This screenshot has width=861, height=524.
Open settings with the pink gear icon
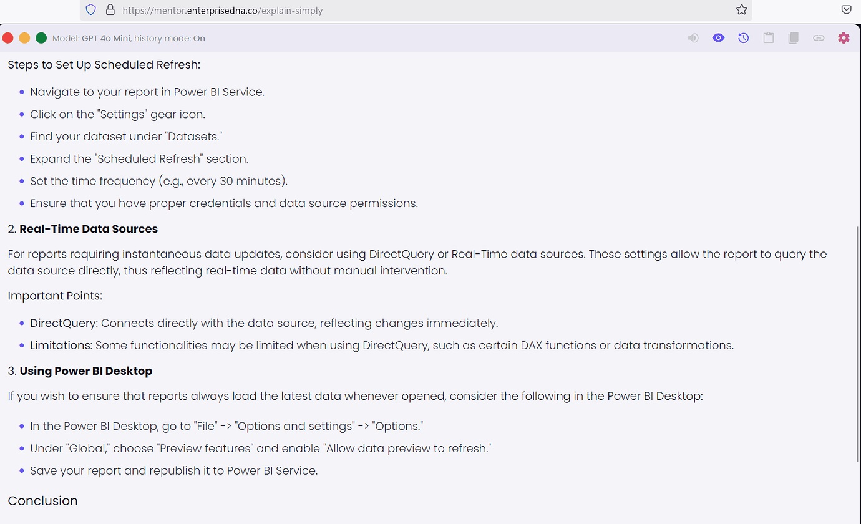point(844,37)
